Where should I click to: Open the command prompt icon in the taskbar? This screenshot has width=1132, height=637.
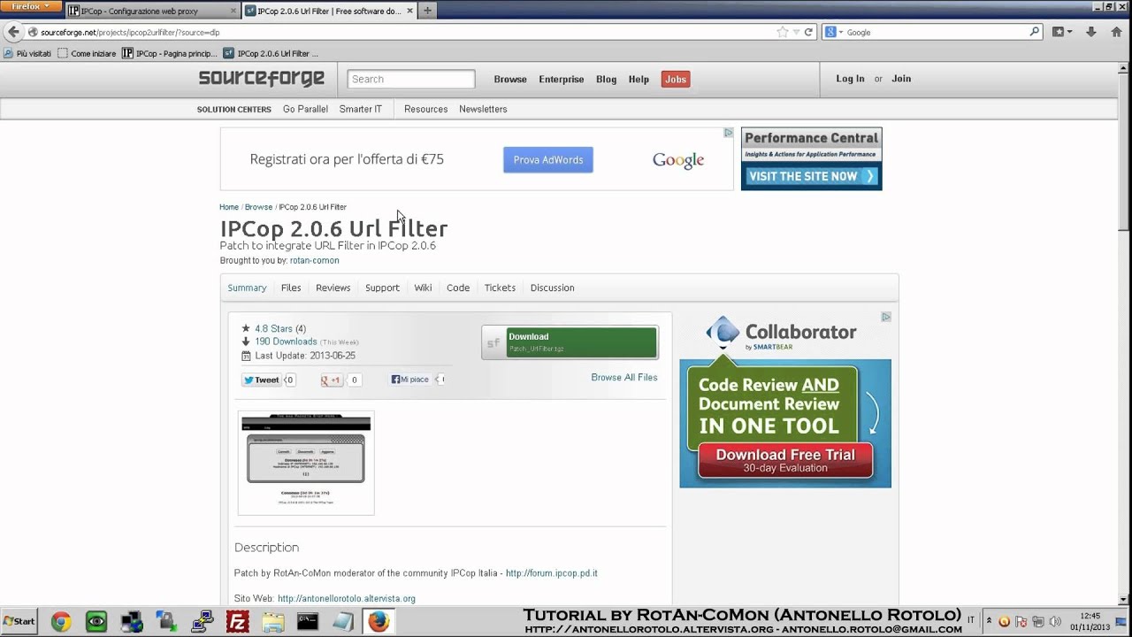pos(307,622)
